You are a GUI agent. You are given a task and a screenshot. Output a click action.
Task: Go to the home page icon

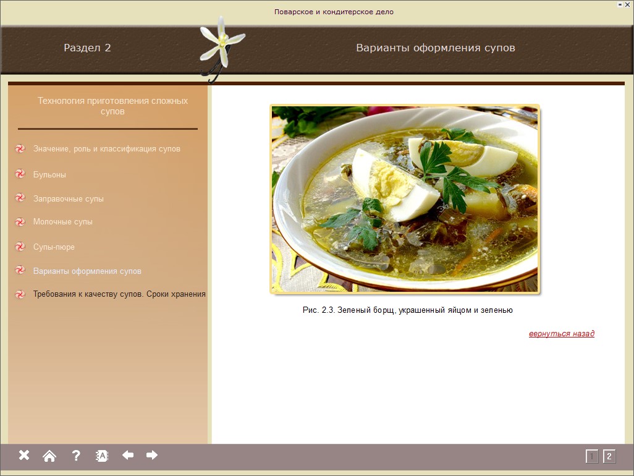click(x=49, y=456)
